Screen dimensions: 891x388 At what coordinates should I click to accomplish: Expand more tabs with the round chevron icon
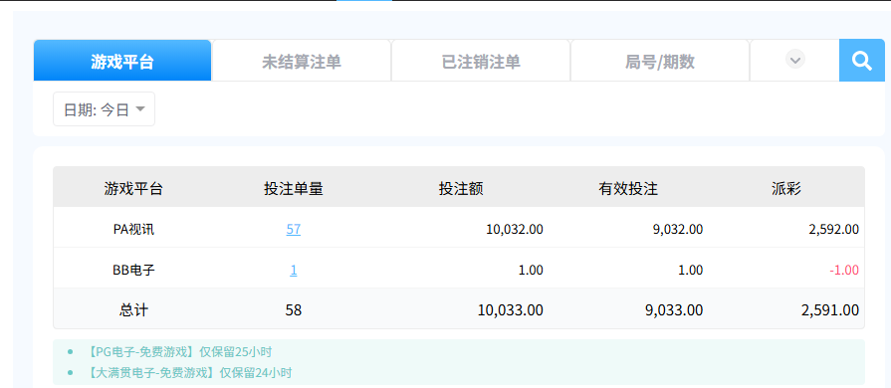(x=795, y=59)
